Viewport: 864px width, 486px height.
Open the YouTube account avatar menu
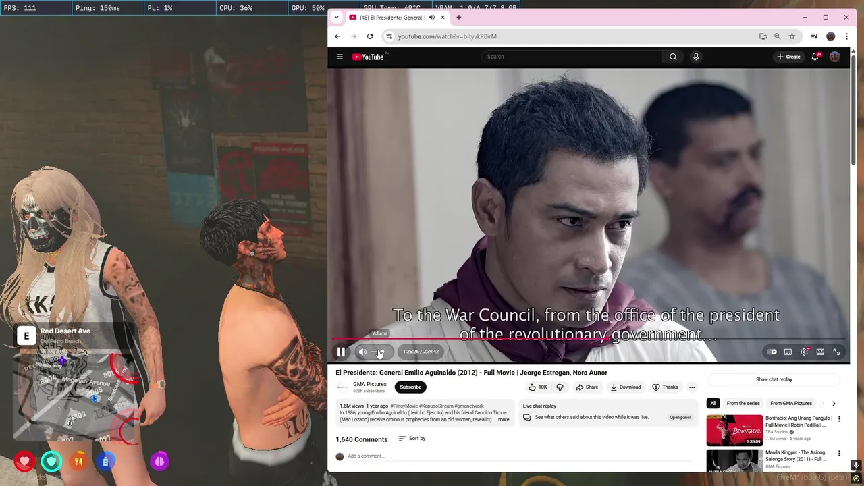pyautogui.click(x=835, y=57)
